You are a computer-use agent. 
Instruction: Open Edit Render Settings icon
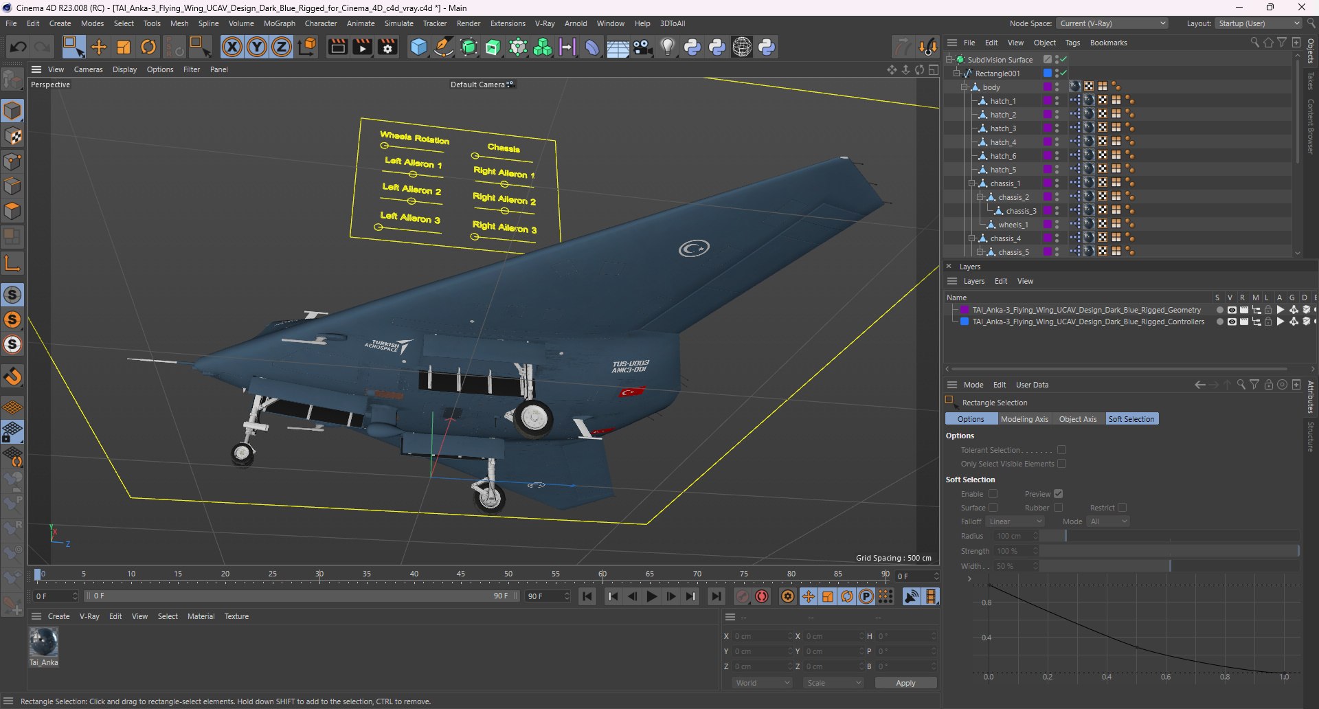point(388,47)
